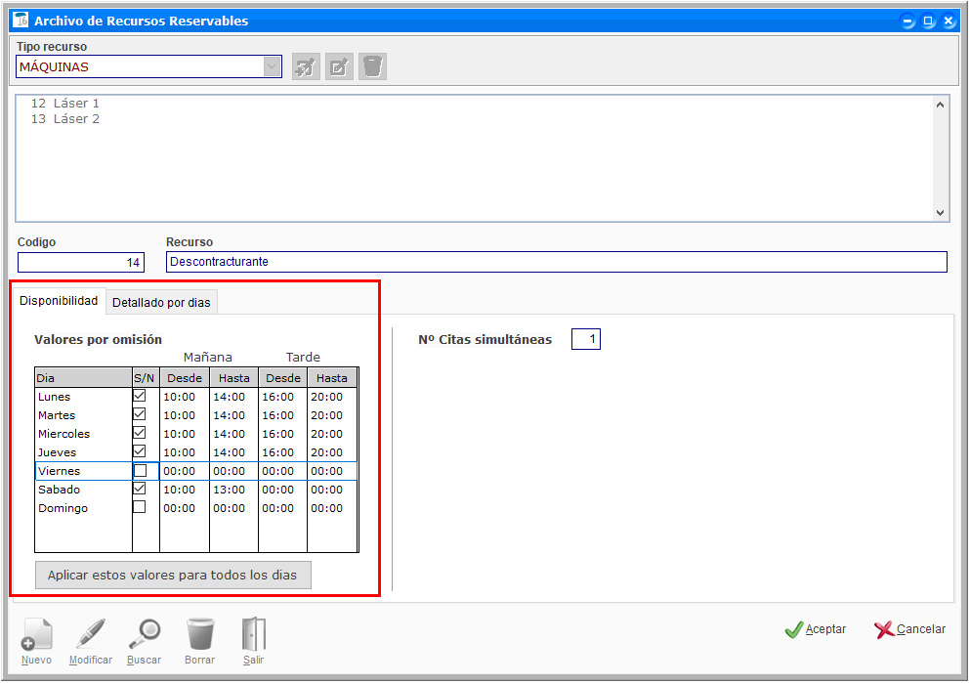Uncheck the Miercoles availability checkbox
970x684 pixels.
pos(140,433)
